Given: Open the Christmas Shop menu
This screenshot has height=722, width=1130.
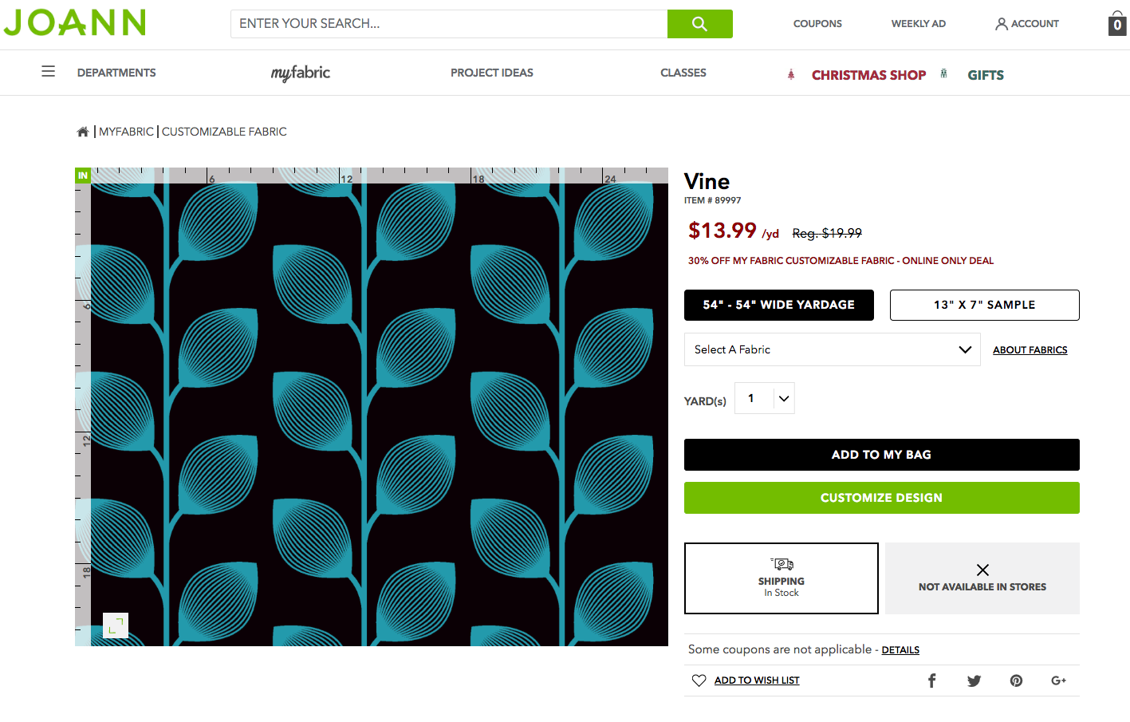Looking at the screenshot, I should [868, 75].
